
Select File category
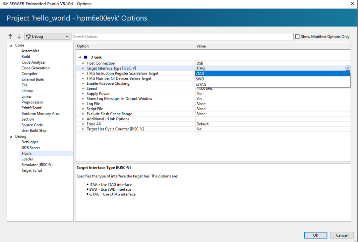(25, 85)
